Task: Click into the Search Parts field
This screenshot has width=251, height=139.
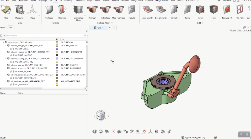Action: [45, 35]
